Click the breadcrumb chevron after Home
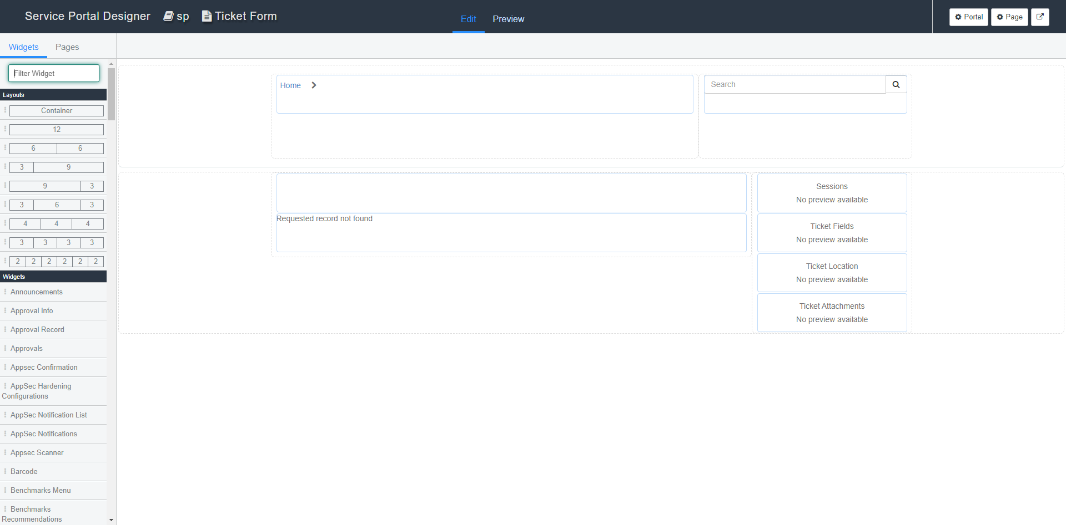Screen dimensions: 1066x525 click(314, 85)
